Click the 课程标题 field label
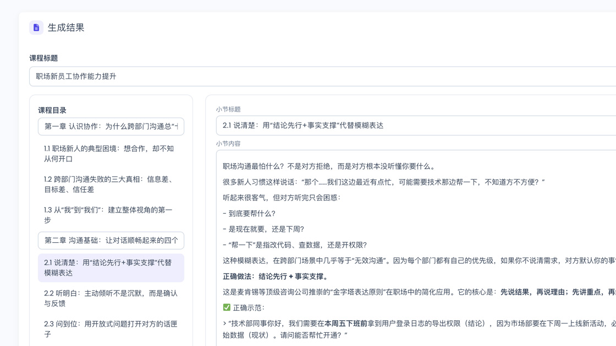 coord(43,58)
